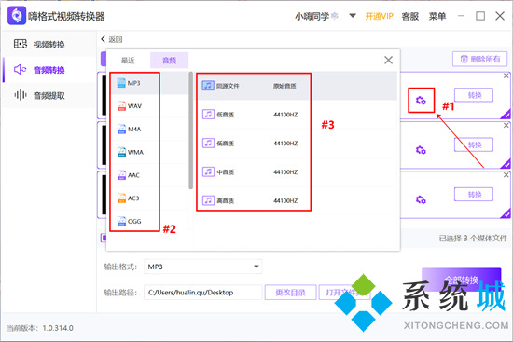The height and width of the screenshot is (342, 513).
Task: Close the format selection popup
Action: click(388, 60)
